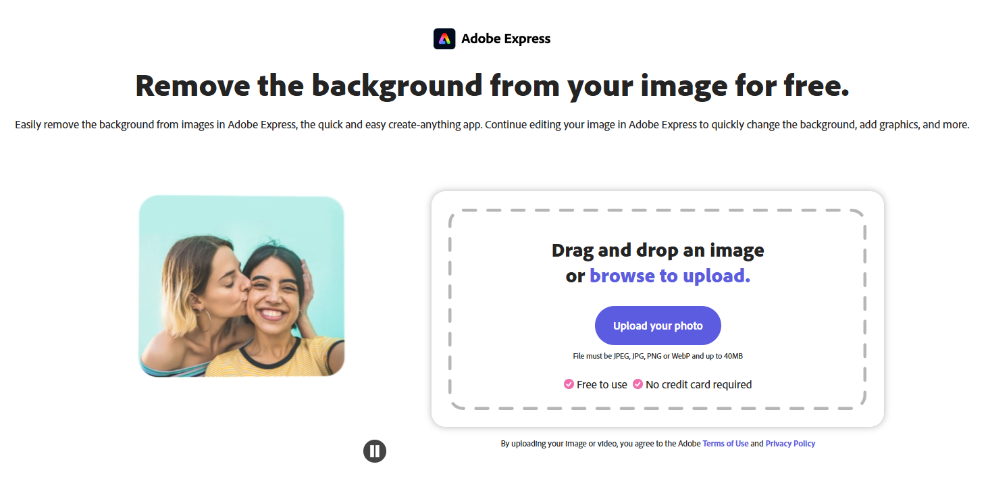Image resolution: width=988 pixels, height=489 pixels.
Task: Click the "No credit card required" label
Action: tap(698, 384)
